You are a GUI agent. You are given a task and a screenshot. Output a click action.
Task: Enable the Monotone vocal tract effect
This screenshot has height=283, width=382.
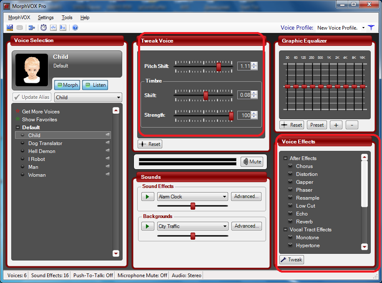pyautogui.click(x=290, y=237)
